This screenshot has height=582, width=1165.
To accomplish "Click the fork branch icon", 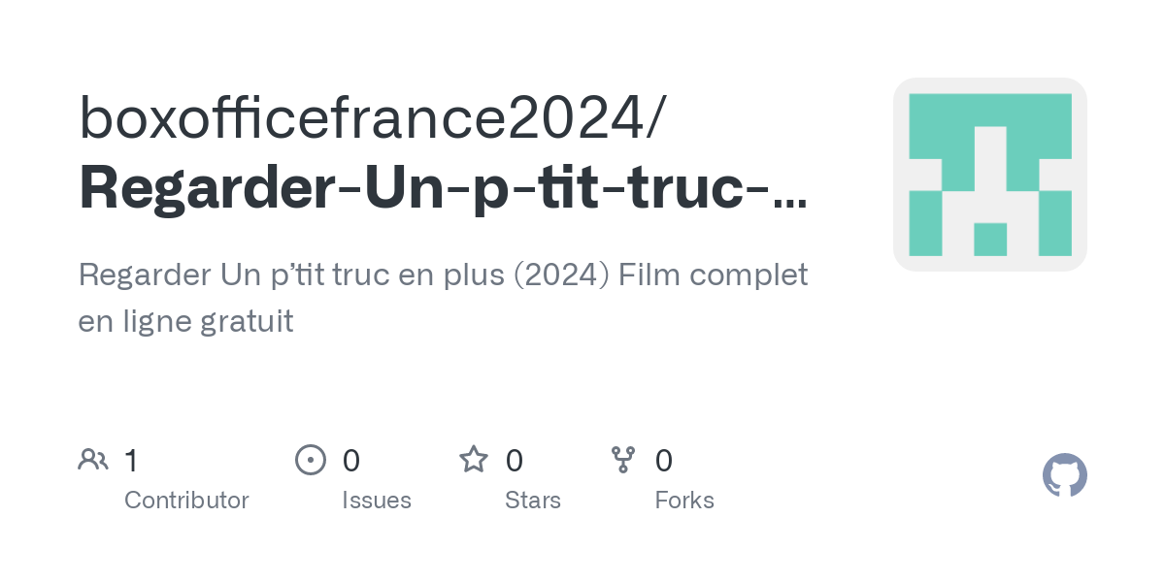I will pyautogui.click(x=623, y=460).
